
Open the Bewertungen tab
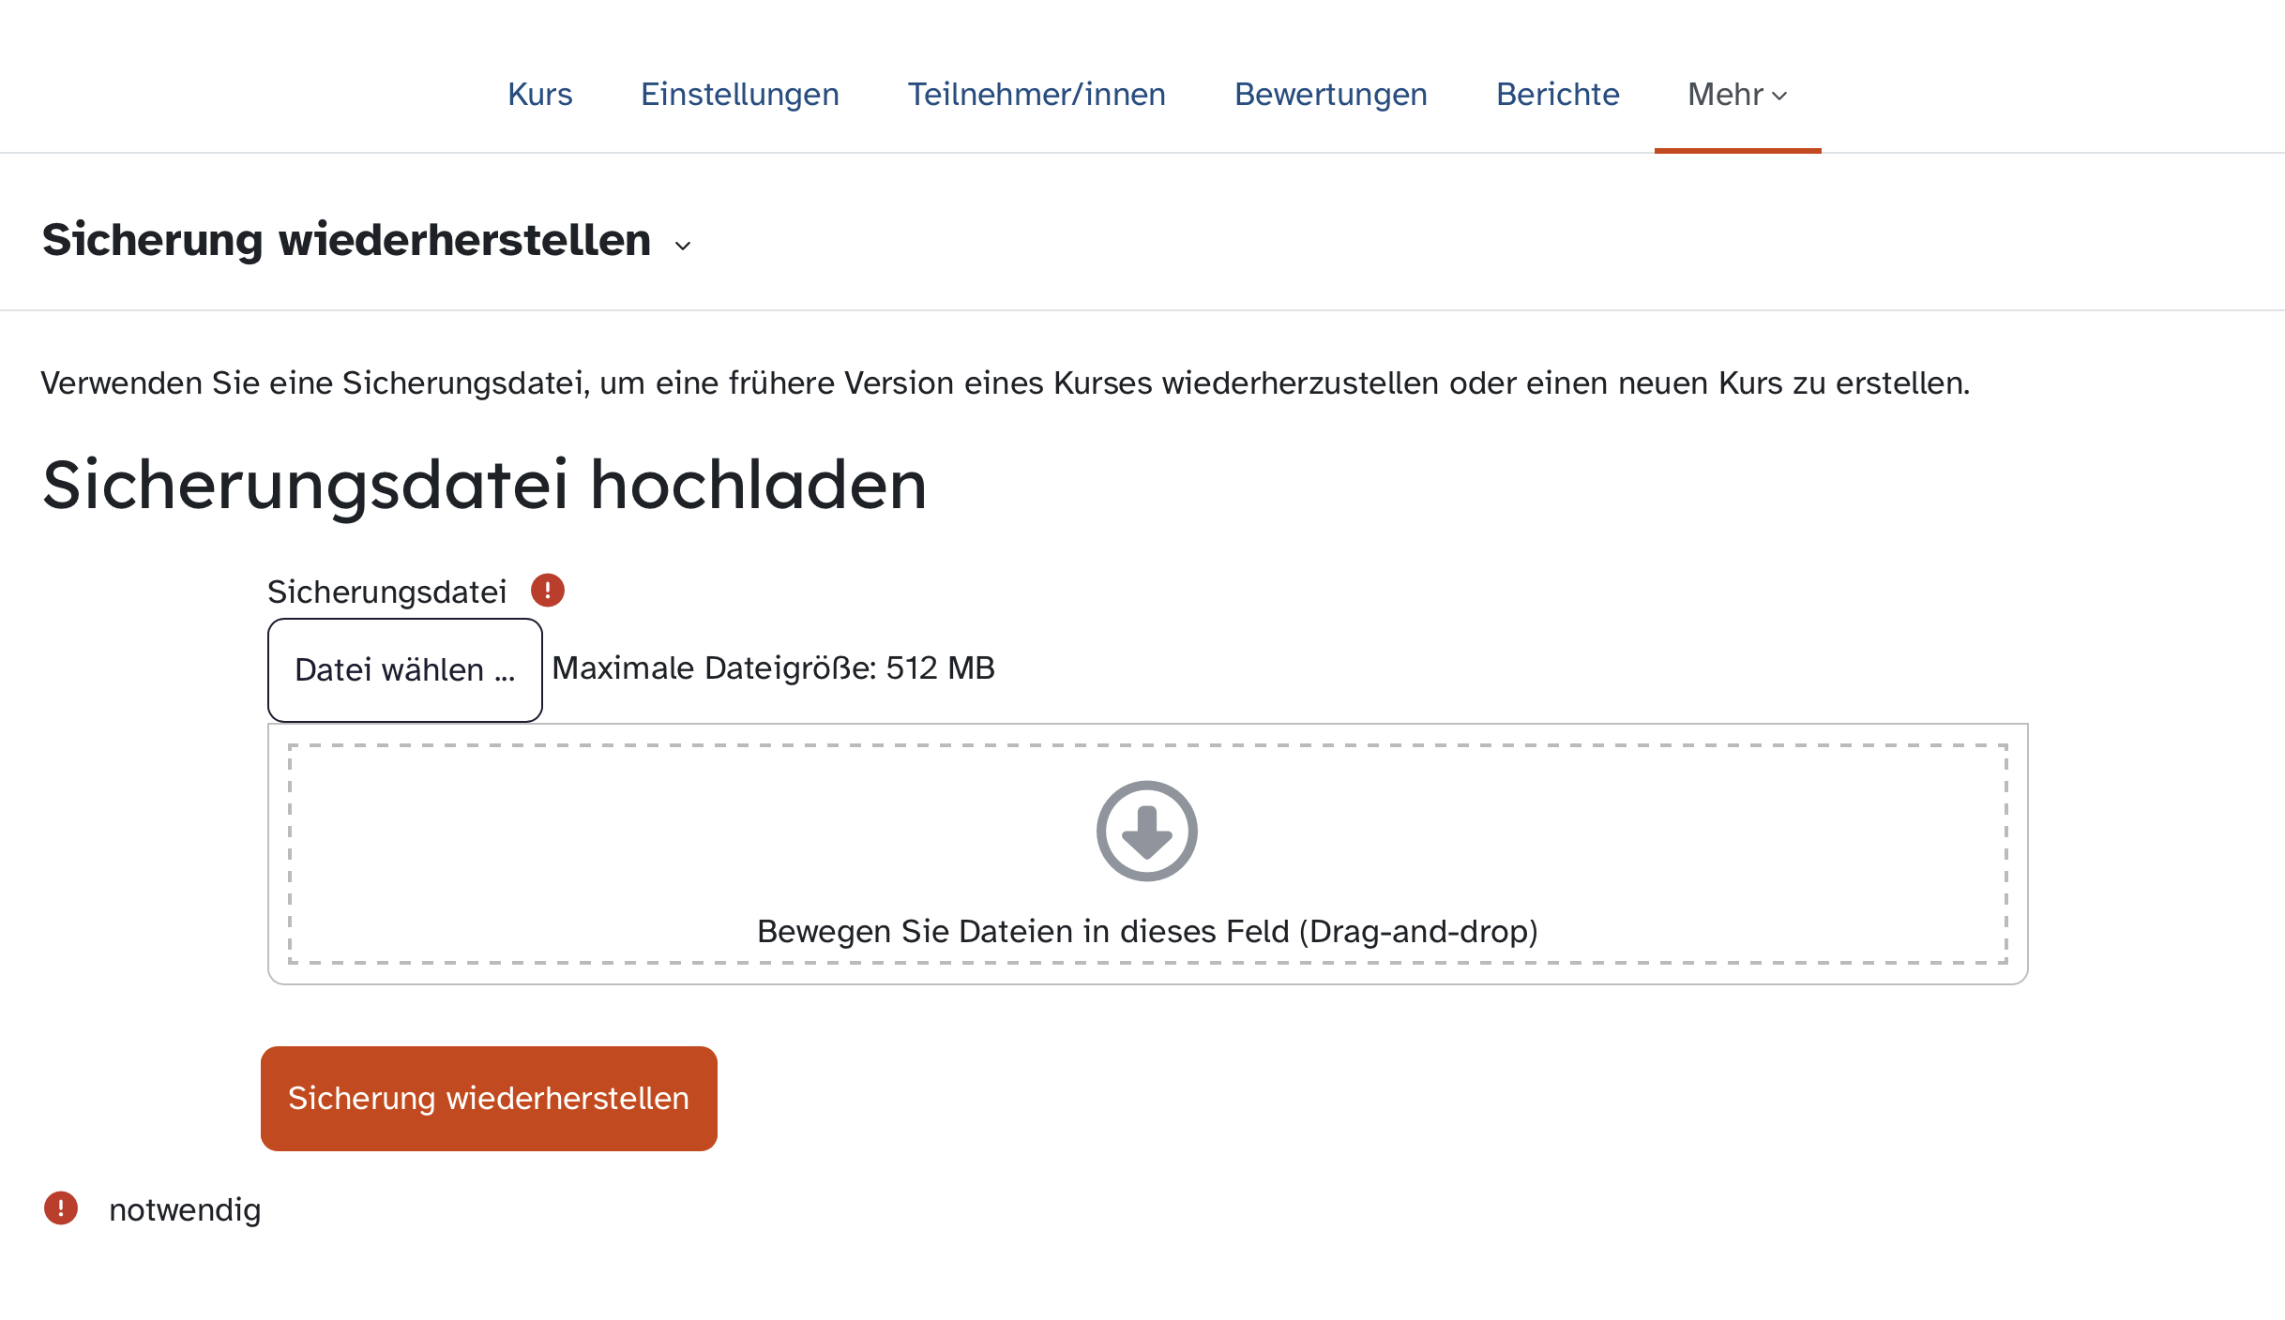point(1330,95)
